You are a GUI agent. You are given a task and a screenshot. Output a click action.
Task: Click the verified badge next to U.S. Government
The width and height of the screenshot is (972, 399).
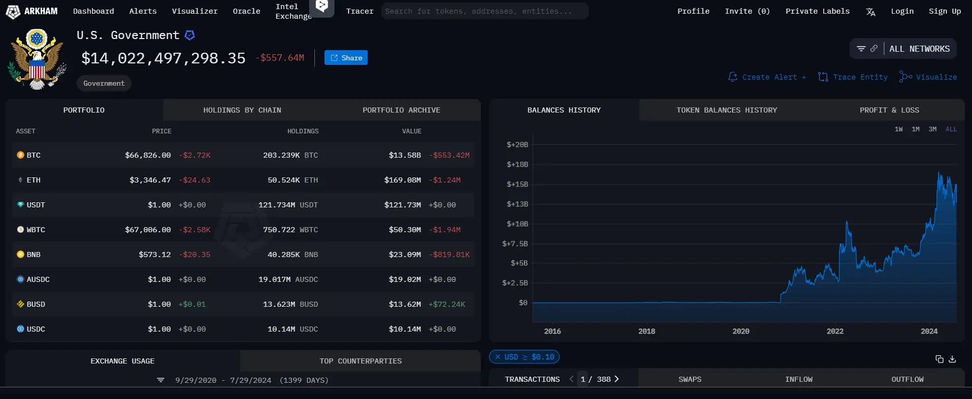(x=190, y=35)
